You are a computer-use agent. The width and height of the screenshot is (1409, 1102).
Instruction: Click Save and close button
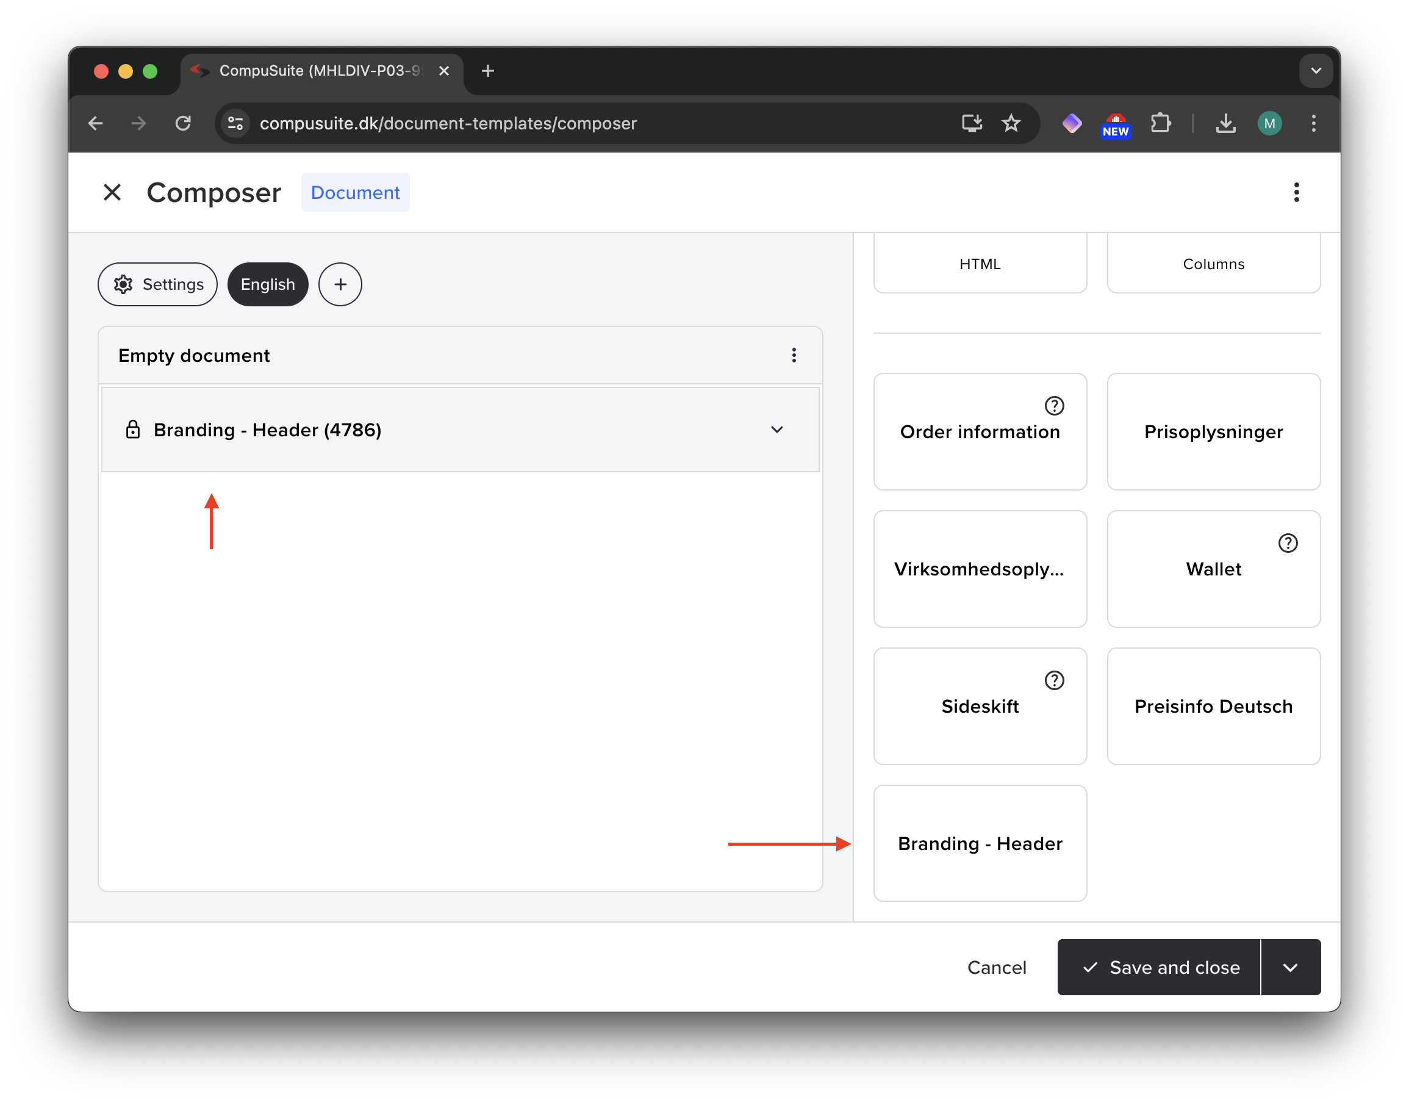point(1161,967)
